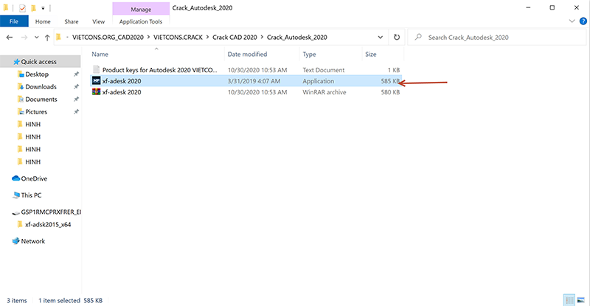This screenshot has width=590, height=306.
Task: Select the Product keys text document
Action: click(246, 70)
